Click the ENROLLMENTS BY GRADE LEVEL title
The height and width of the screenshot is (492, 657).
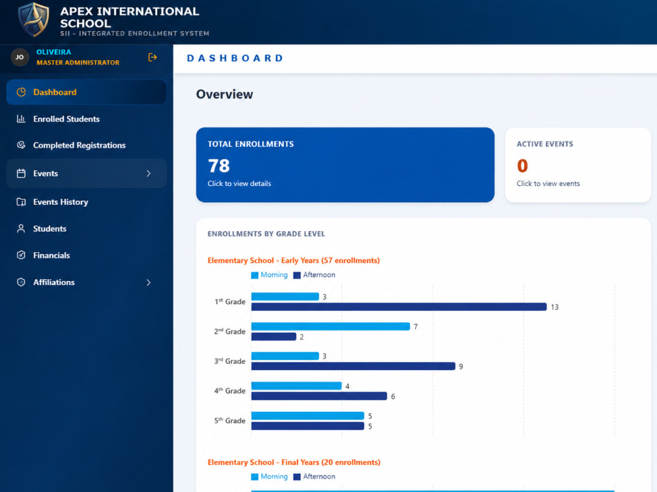(x=266, y=234)
